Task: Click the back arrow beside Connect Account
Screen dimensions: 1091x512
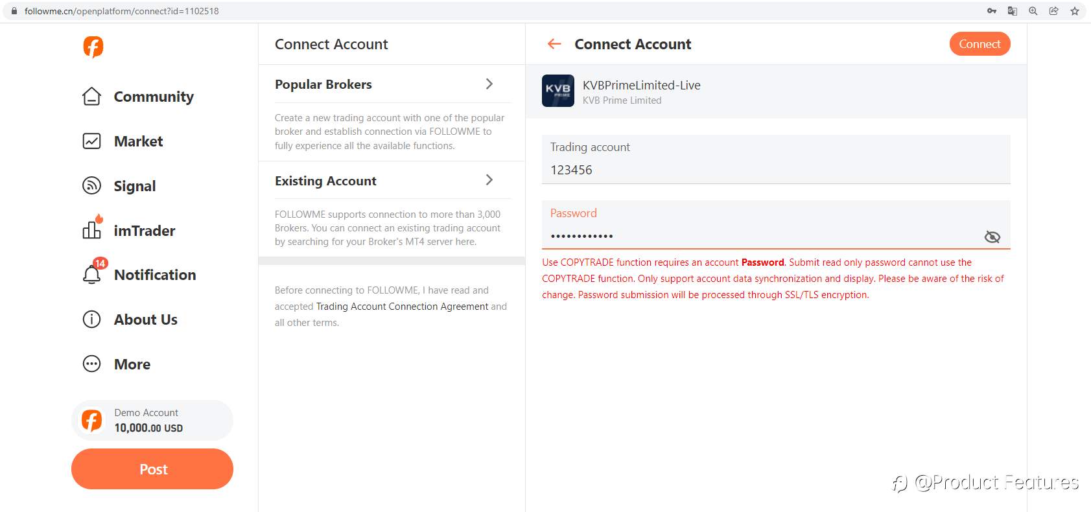Action: point(554,44)
